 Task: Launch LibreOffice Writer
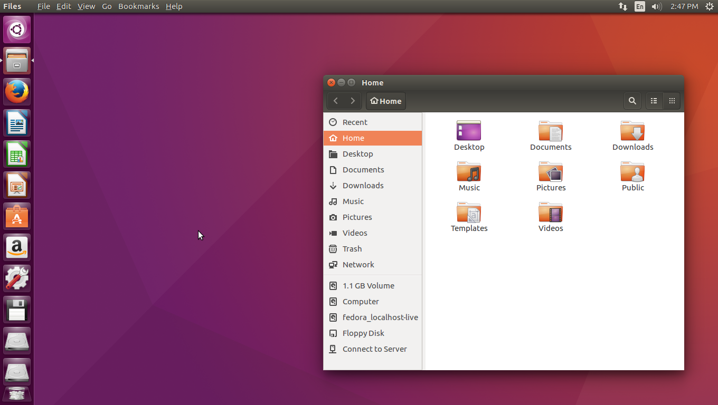point(17,123)
